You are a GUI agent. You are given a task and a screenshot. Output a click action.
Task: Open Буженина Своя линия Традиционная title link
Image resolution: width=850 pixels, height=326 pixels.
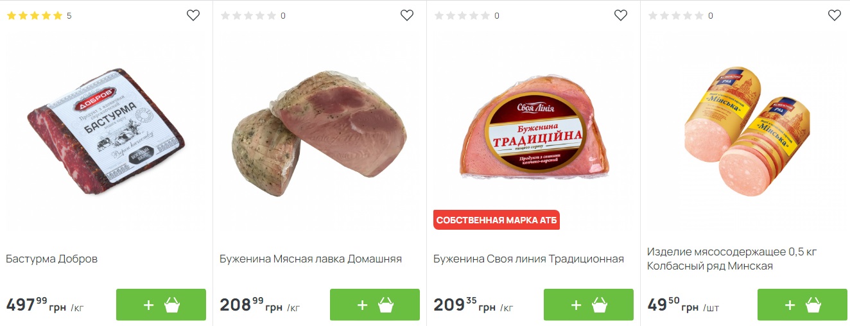tap(528, 259)
